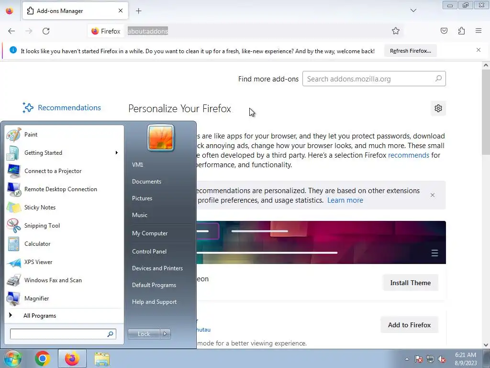
Task: Click Add to Firefox button
Action: point(410,325)
